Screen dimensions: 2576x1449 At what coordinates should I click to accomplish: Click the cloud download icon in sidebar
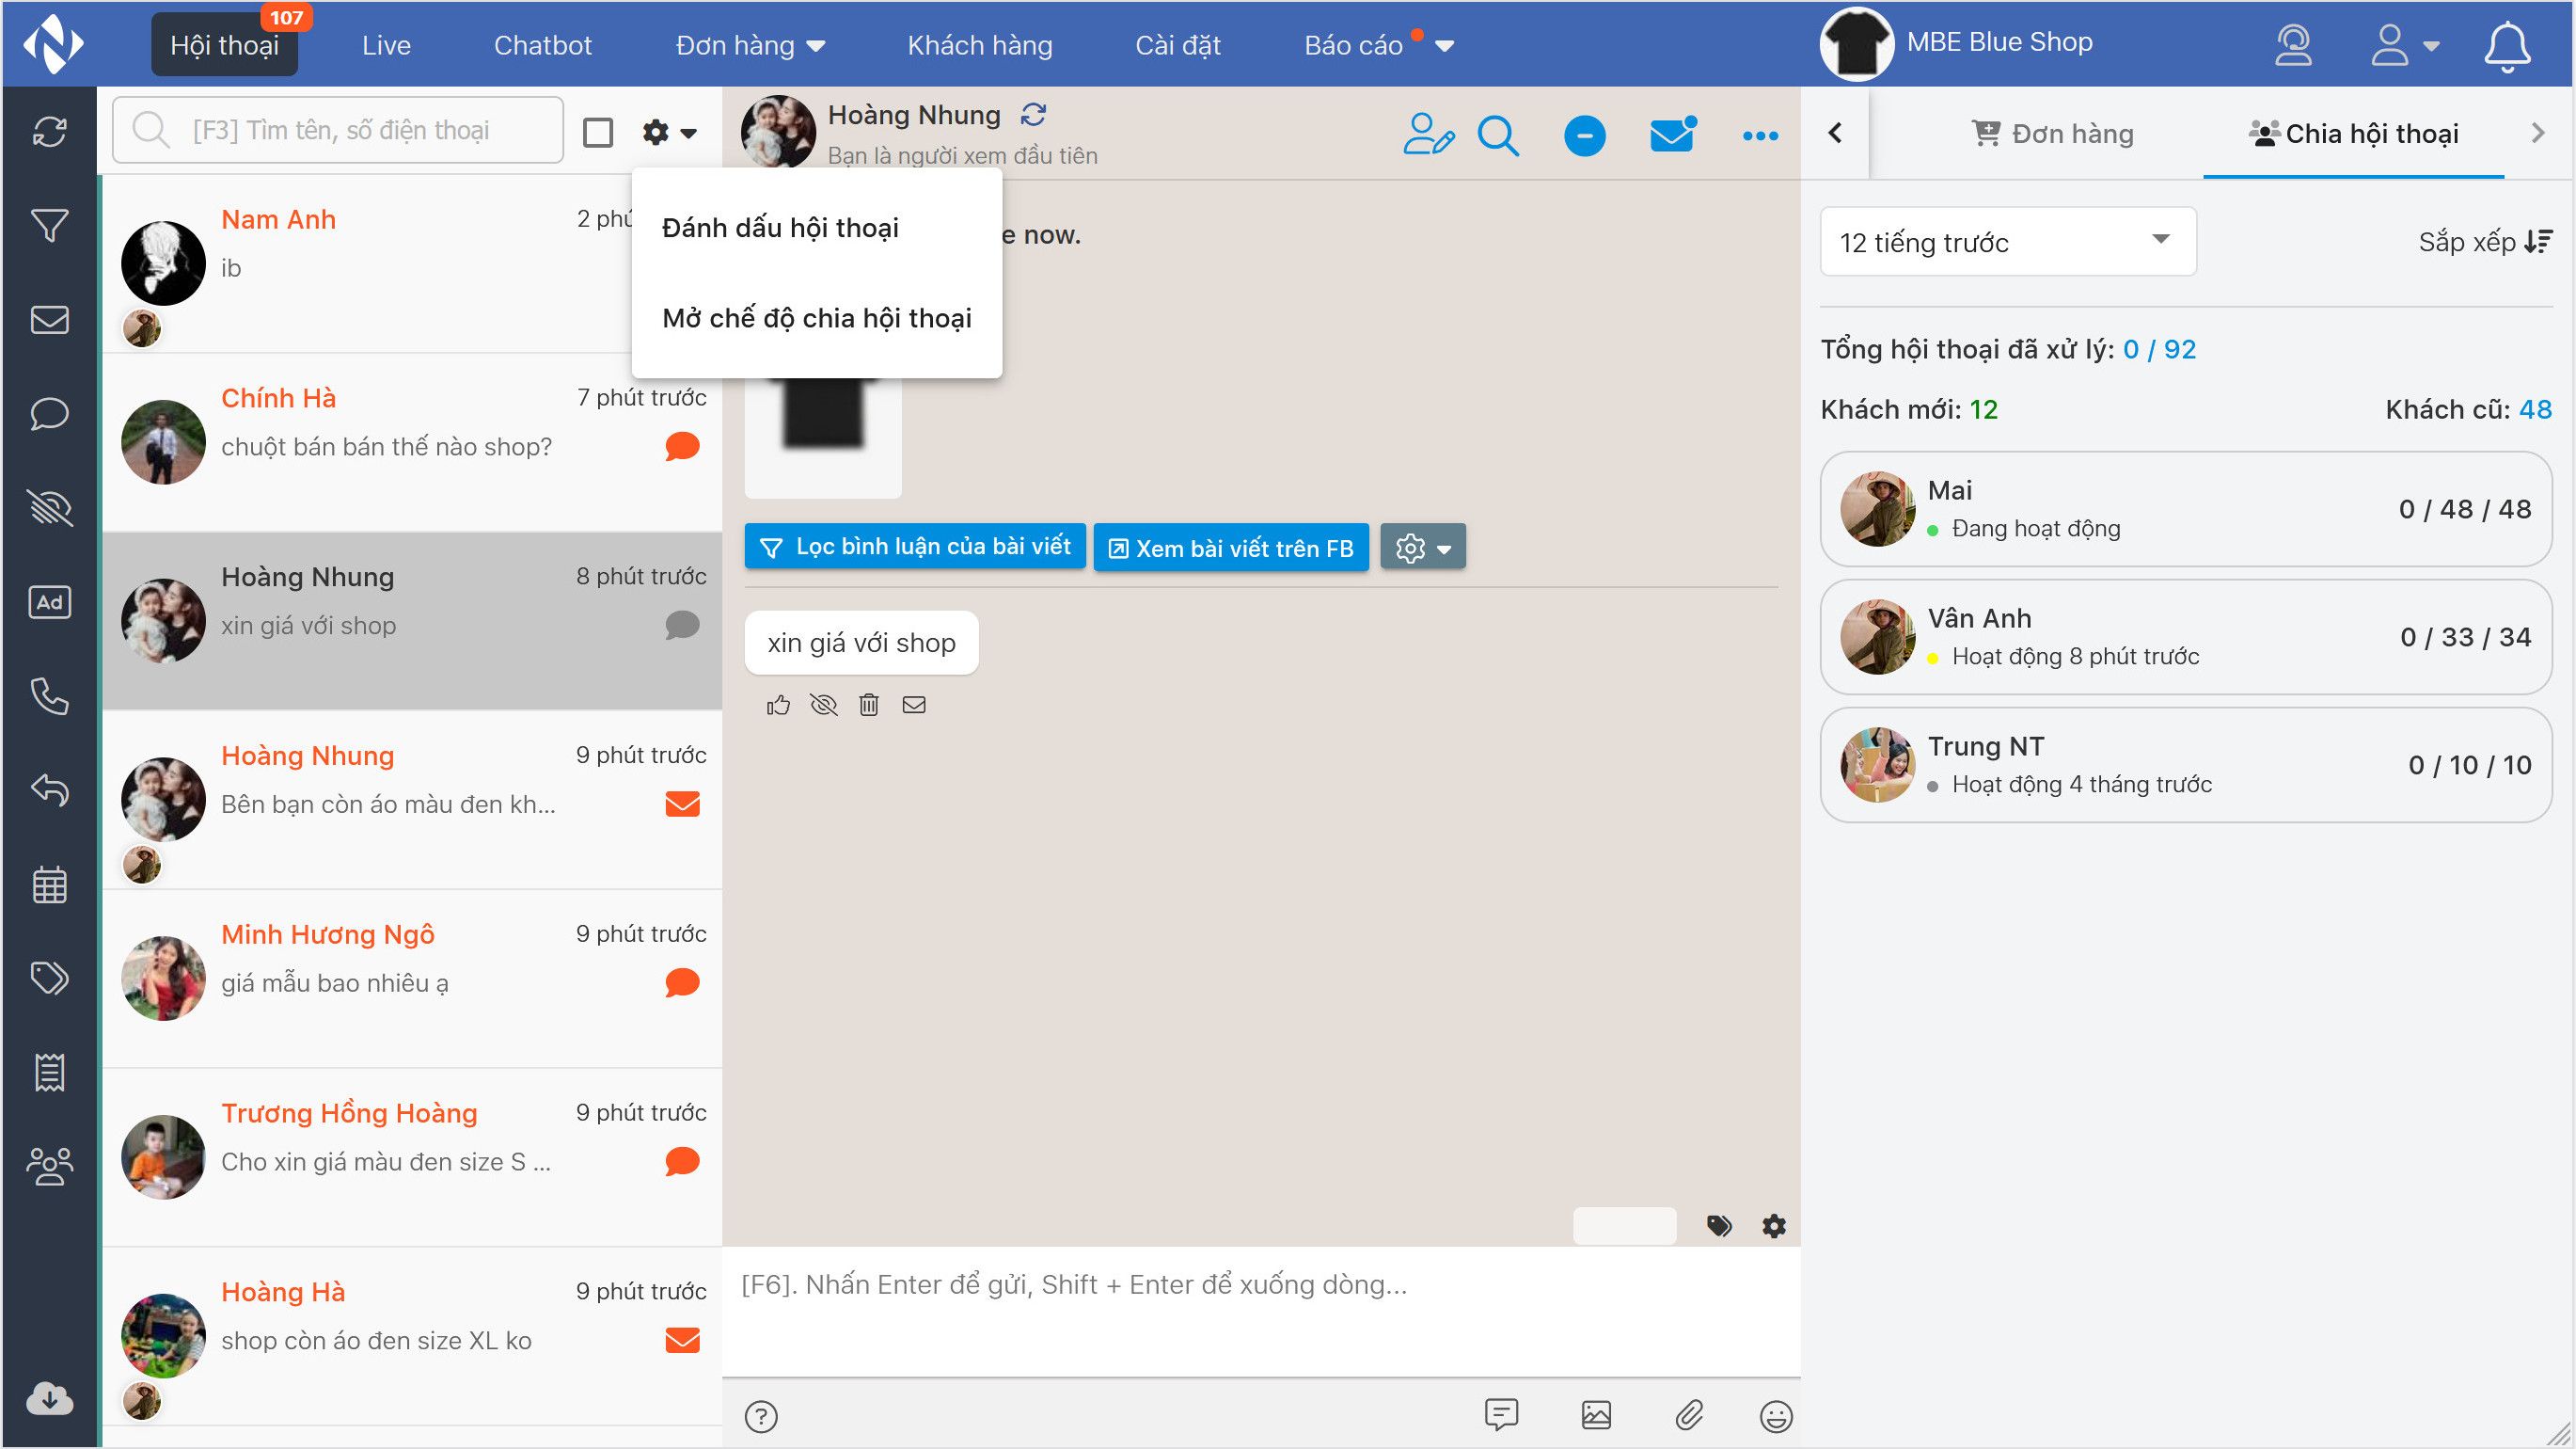tap(49, 1398)
